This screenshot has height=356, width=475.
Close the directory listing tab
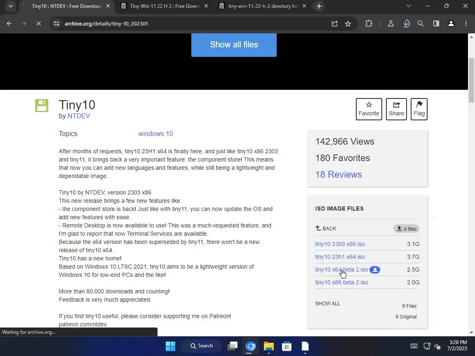[x=304, y=6]
